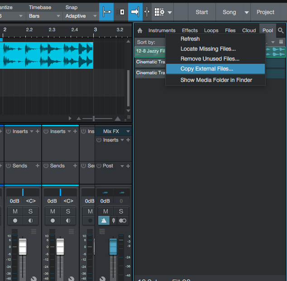Screen dimensions: 287x281
Task: Click the stereo/mono mode icon on main channel
Action: tap(122, 220)
